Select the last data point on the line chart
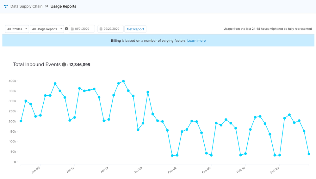 coord(309,154)
